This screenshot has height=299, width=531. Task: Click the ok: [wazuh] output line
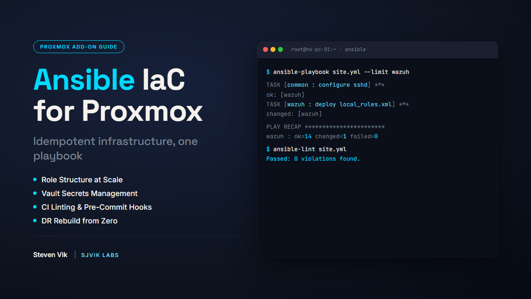tap(285, 95)
